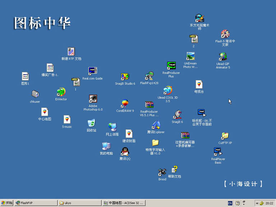The height and width of the screenshot is (207, 276).
Task: Select the Adobe Photoshop 6.0 shortcut
Action: tap(93, 99)
